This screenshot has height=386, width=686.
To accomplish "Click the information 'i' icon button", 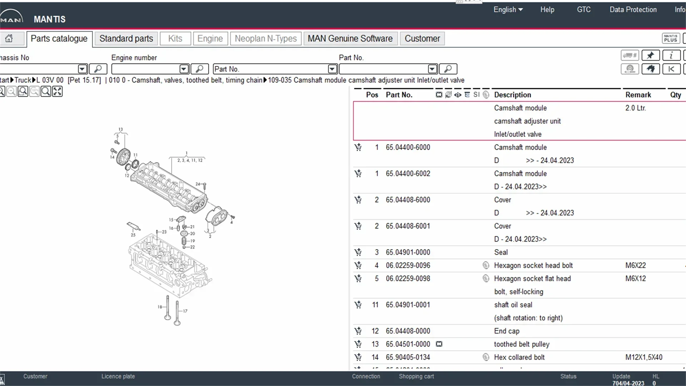I will click(x=671, y=55).
